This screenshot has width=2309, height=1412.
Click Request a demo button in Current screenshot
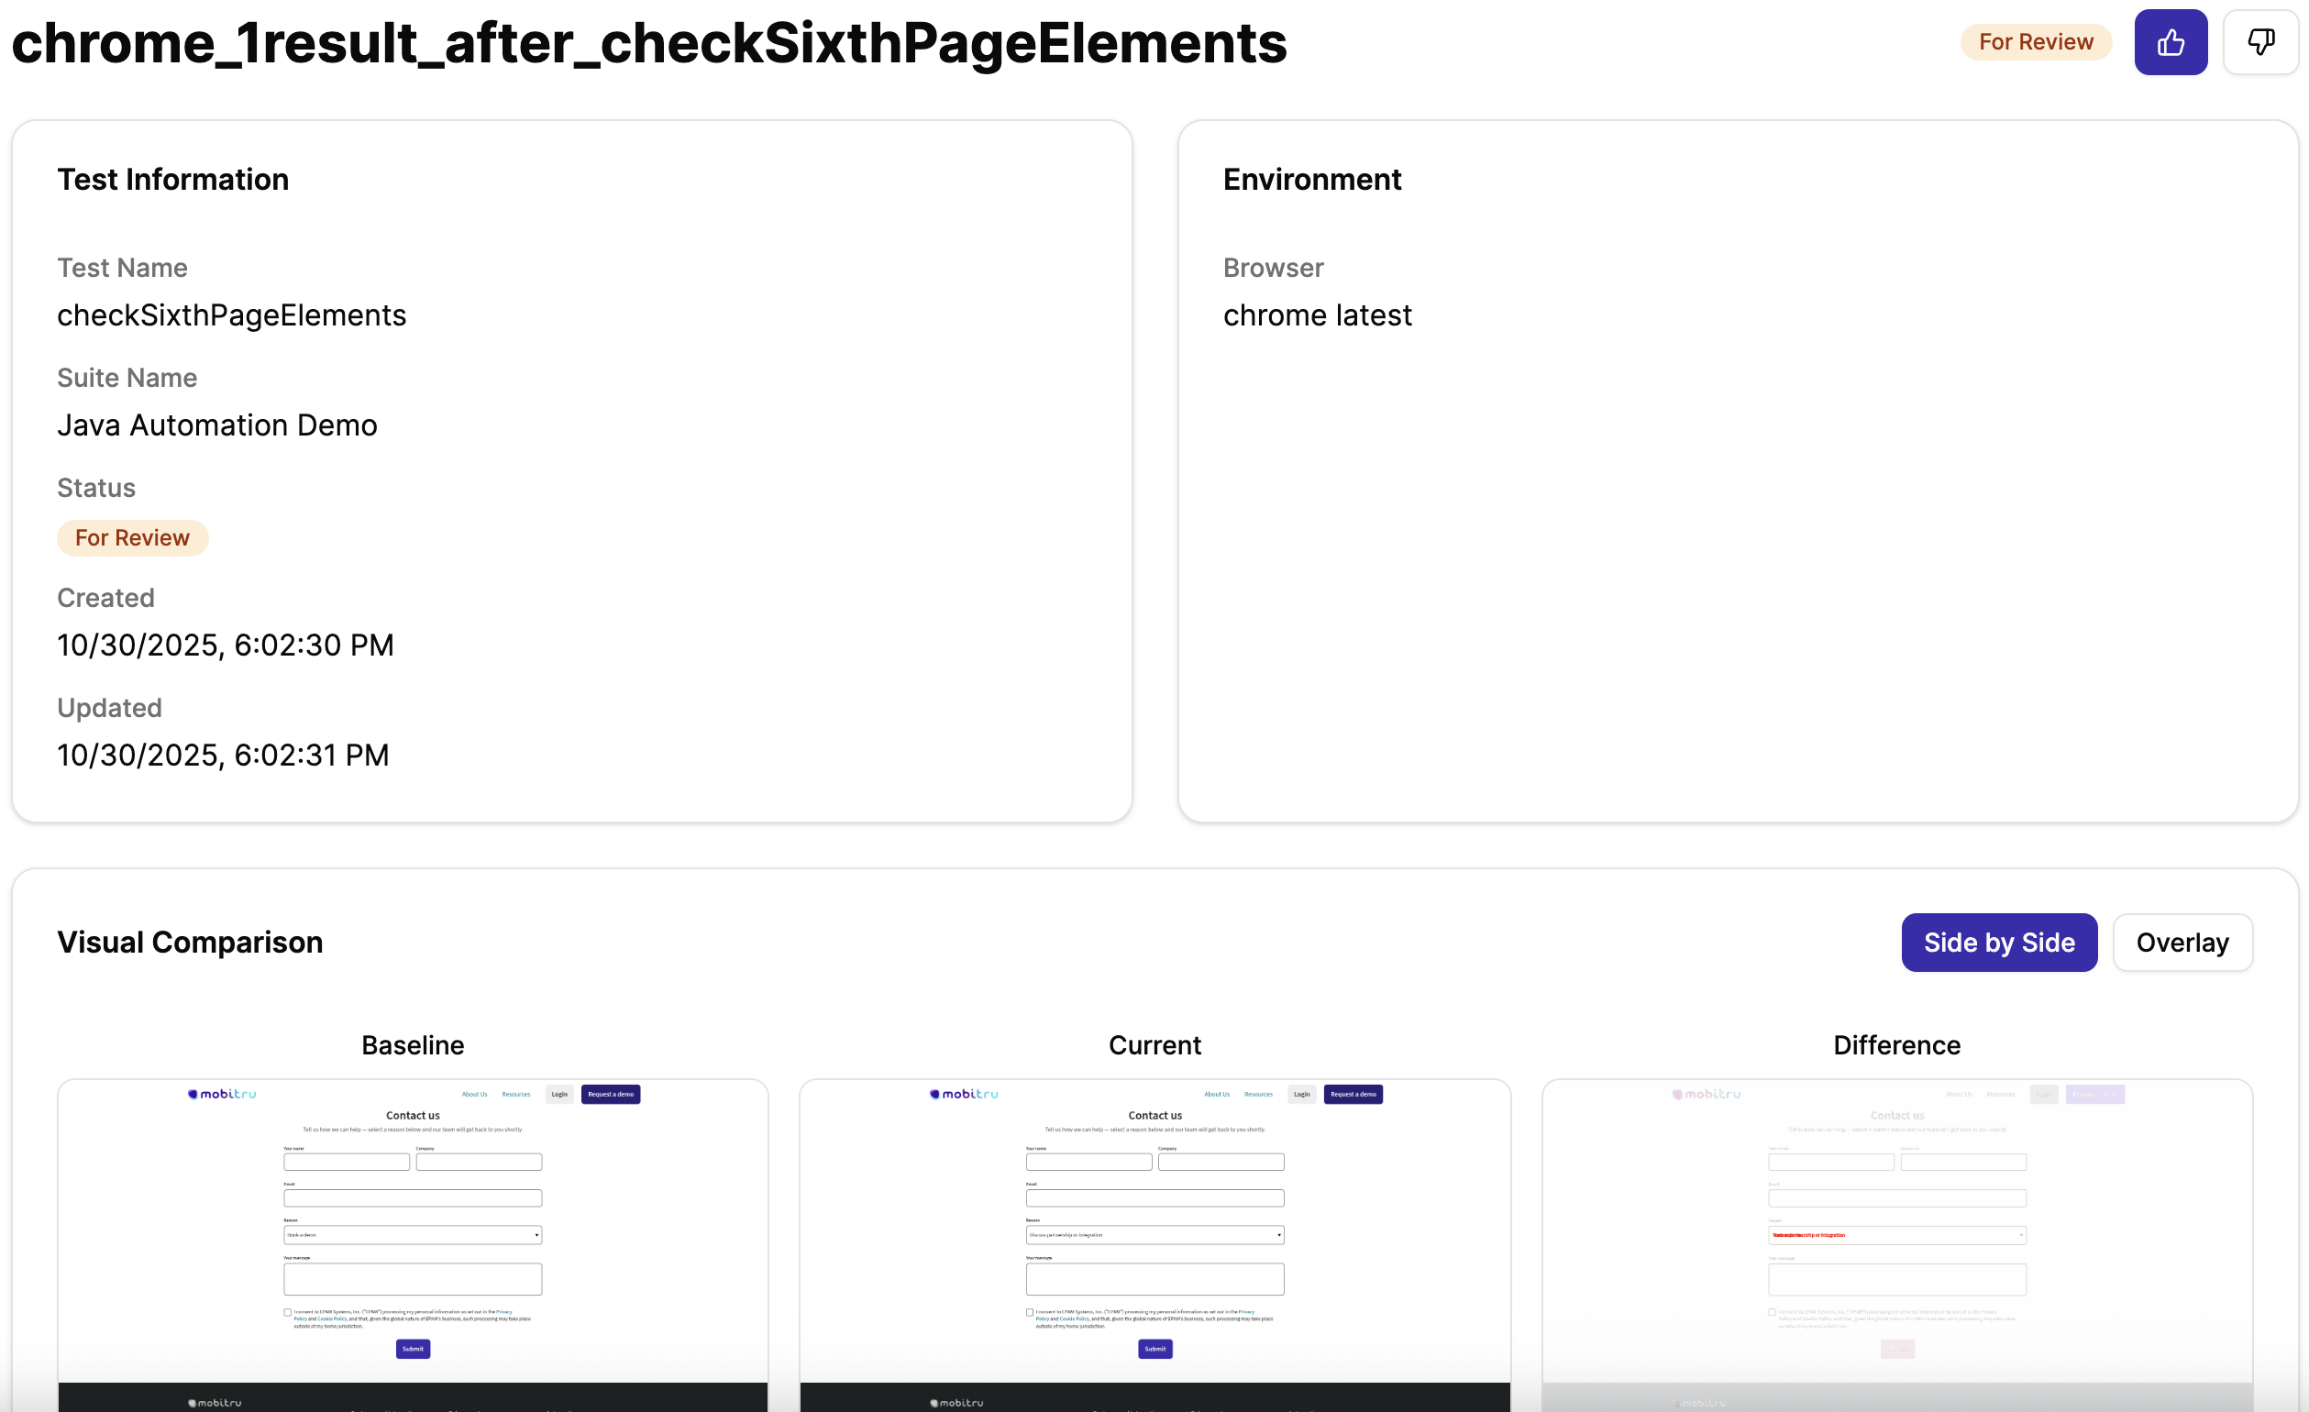pos(1353,1094)
